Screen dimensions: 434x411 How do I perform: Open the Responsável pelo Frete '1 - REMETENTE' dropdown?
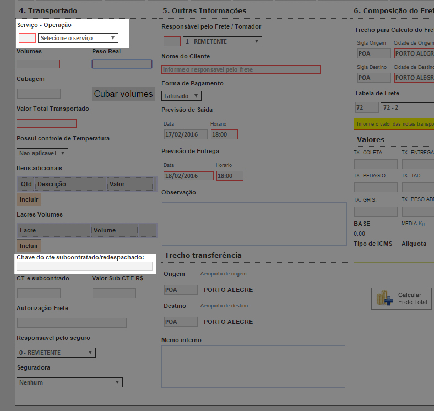[223, 41]
